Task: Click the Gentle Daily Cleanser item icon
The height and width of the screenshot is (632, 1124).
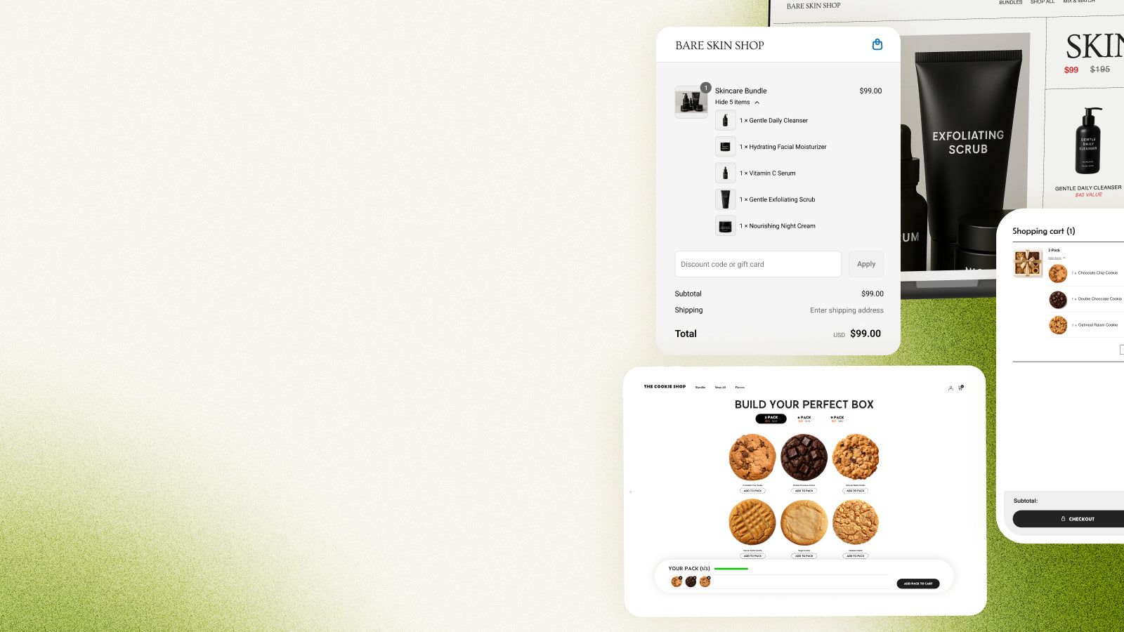Action: tap(726, 120)
